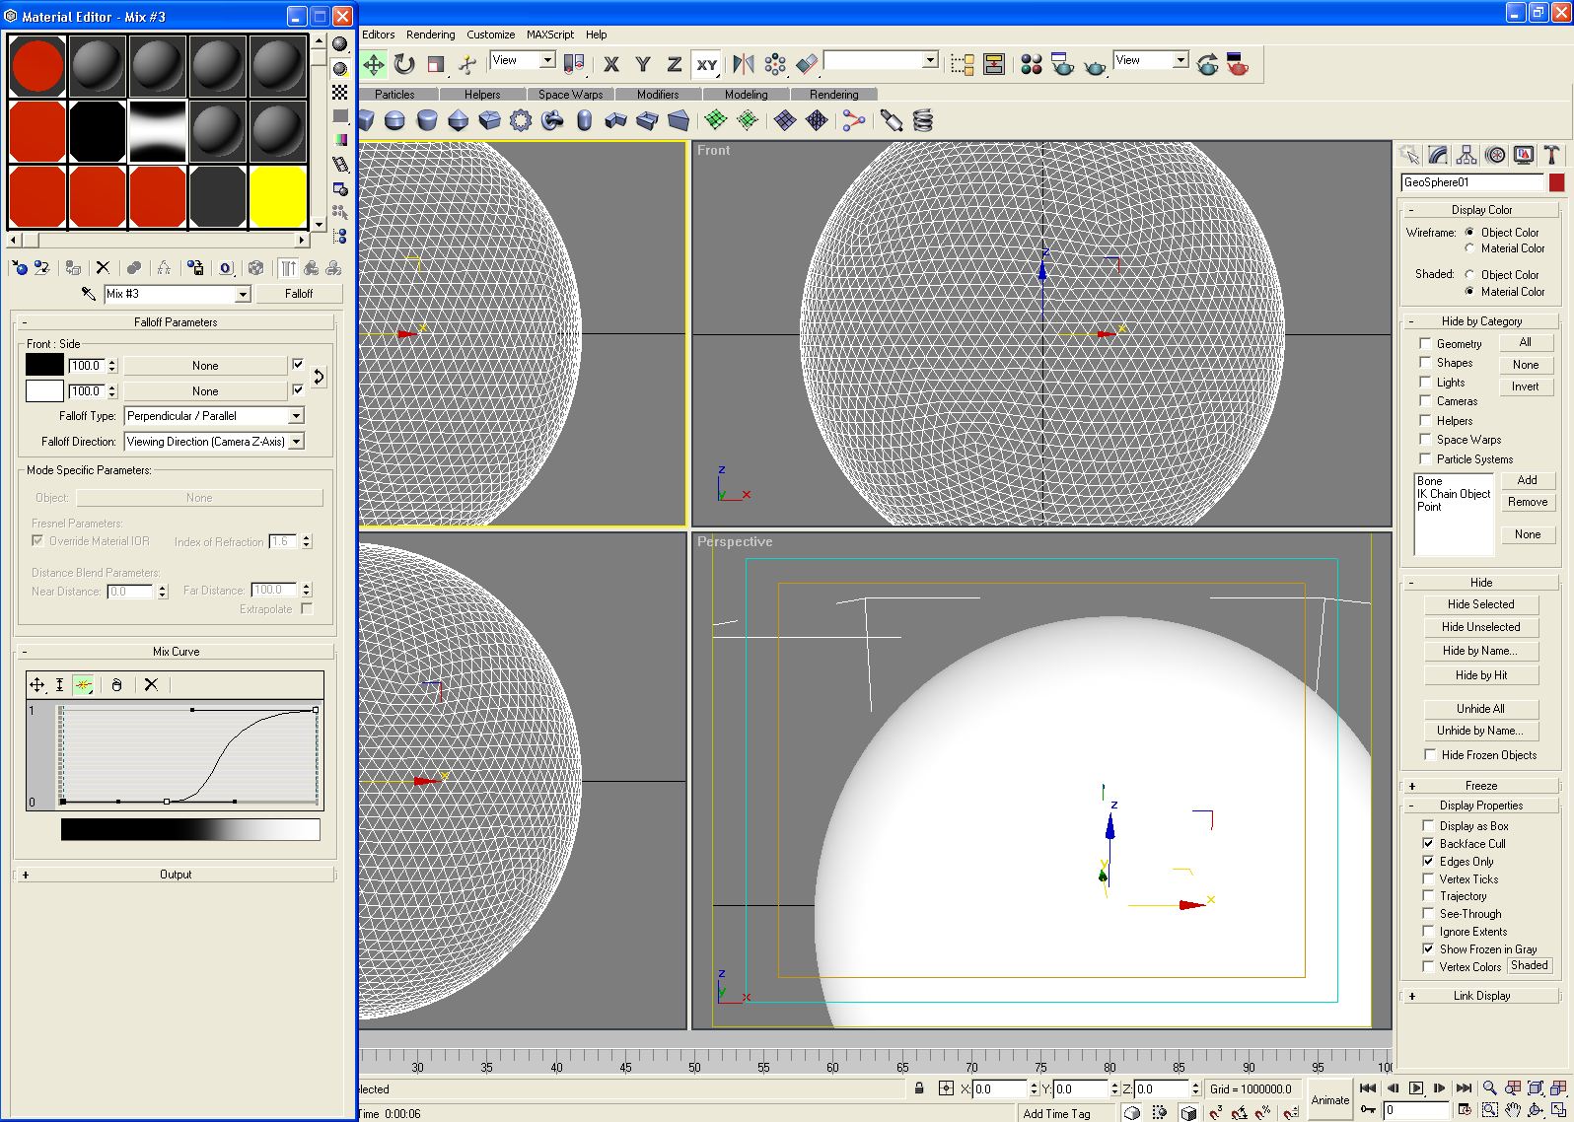Screen dimensions: 1574x1122
Task: Click the black falloff color swatch
Action: tap(44, 365)
